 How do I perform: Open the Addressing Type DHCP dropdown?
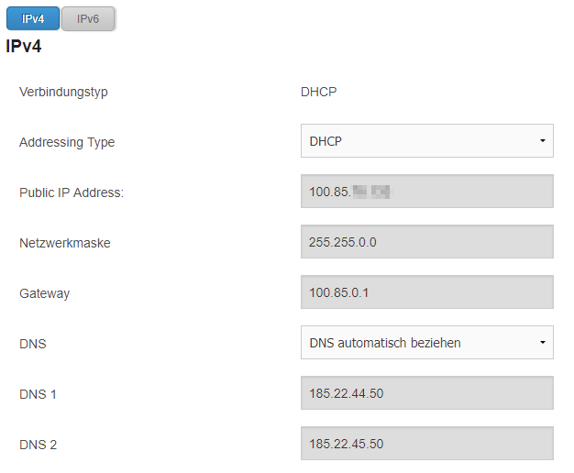coord(427,141)
